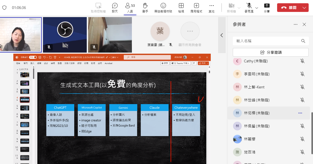Toggle the 麥克風 microphone
The width and height of the screenshot is (313, 164).
(x=249, y=8)
